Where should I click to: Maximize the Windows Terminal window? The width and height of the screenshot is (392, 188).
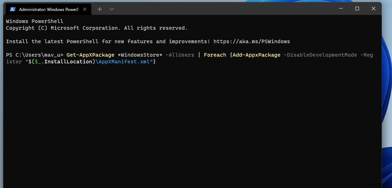357,8
